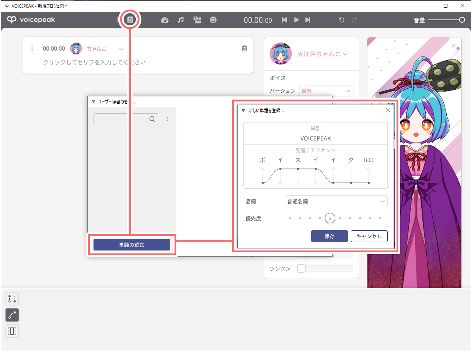Set the ピ mora to low accent
This screenshot has height=352, width=472.
316,183
